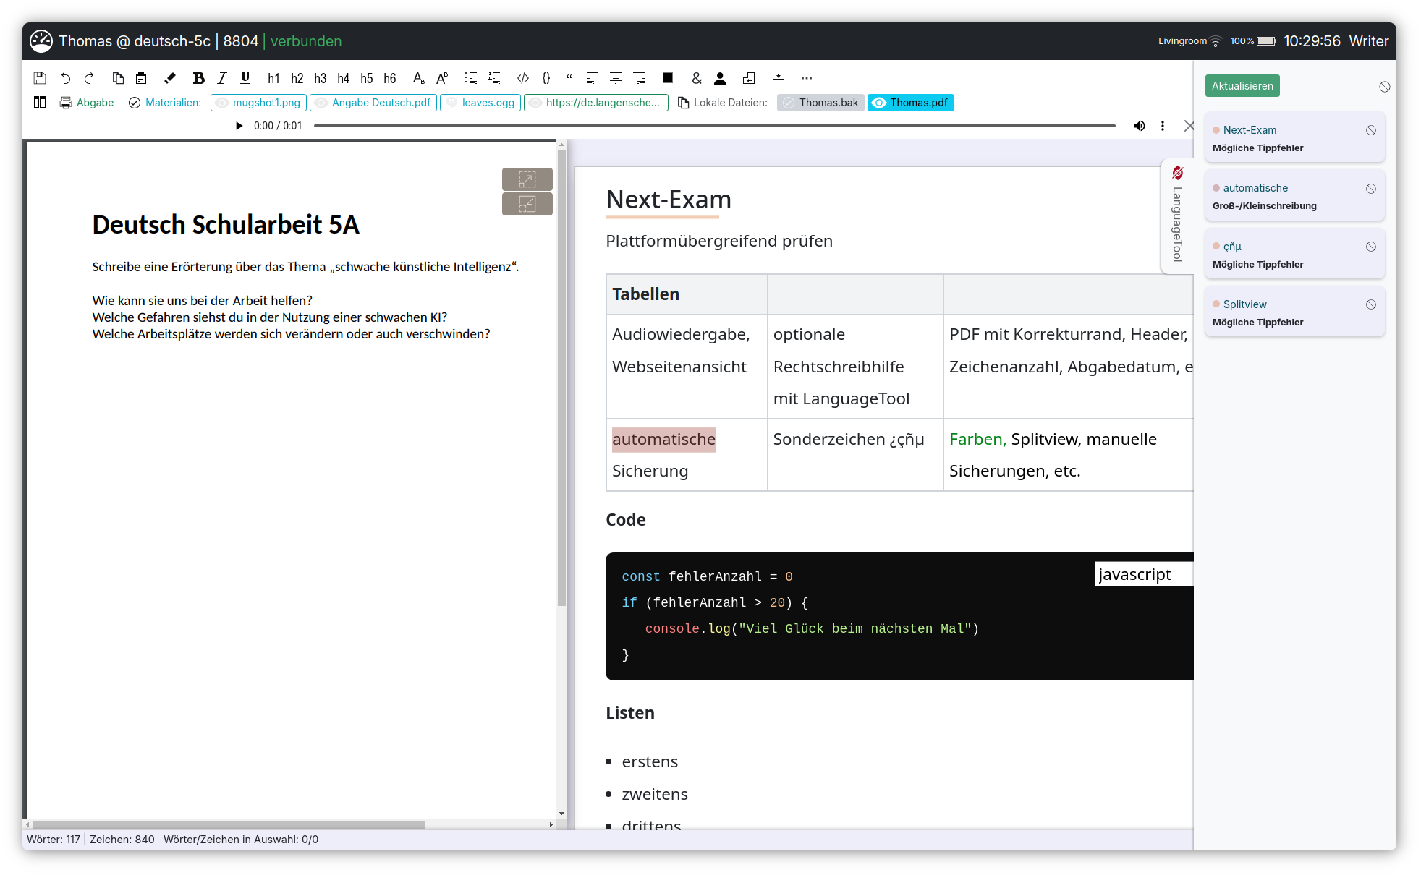
Task: Toggle bold text formatting
Action: point(198,78)
